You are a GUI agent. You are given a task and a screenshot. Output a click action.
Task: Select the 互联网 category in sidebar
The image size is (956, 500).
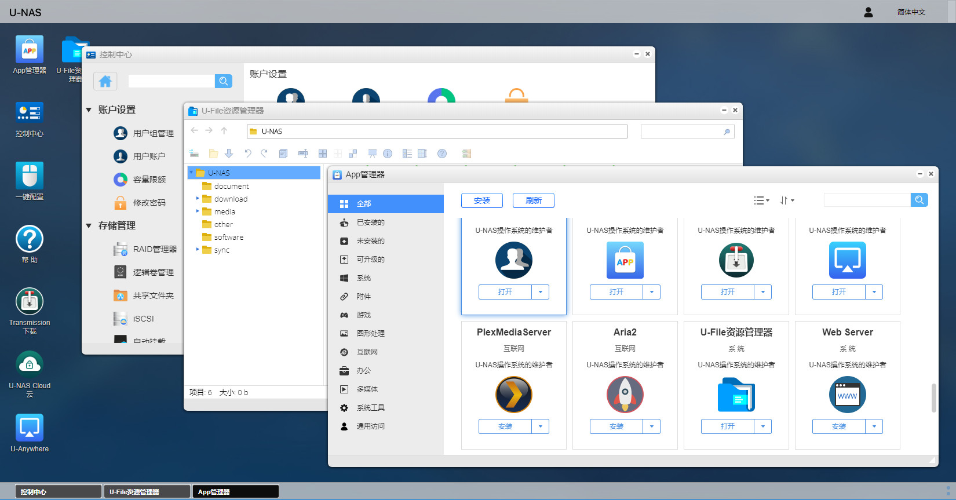(386, 352)
